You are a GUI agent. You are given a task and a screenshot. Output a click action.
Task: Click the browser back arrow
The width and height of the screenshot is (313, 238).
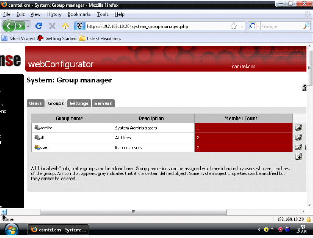[9, 26]
